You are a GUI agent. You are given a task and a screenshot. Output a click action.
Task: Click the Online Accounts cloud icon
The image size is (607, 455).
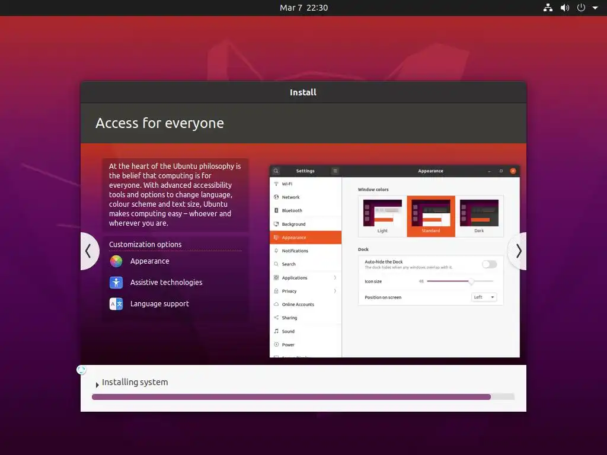[276, 304]
